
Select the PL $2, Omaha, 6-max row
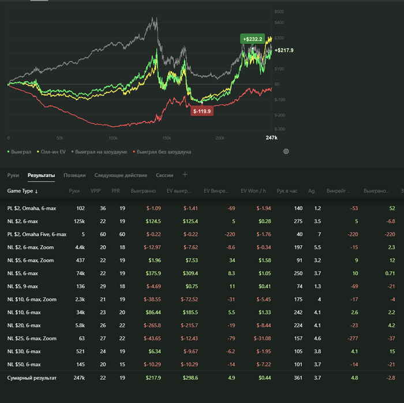(202, 208)
